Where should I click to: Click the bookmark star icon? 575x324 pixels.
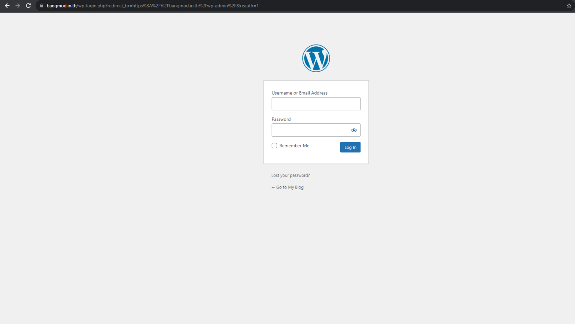pyautogui.click(x=569, y=6)
